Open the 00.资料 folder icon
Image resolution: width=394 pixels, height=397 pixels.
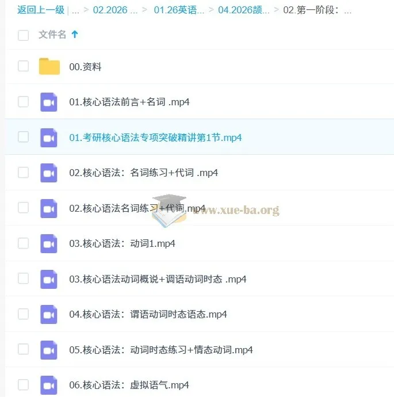[49, 66]
